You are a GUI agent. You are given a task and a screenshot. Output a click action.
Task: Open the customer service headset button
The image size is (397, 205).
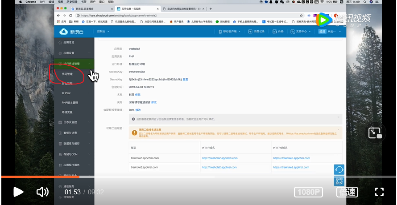click(x=339, y=170)
